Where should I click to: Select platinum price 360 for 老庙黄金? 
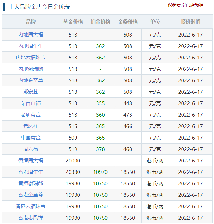(x=101, y=115)
